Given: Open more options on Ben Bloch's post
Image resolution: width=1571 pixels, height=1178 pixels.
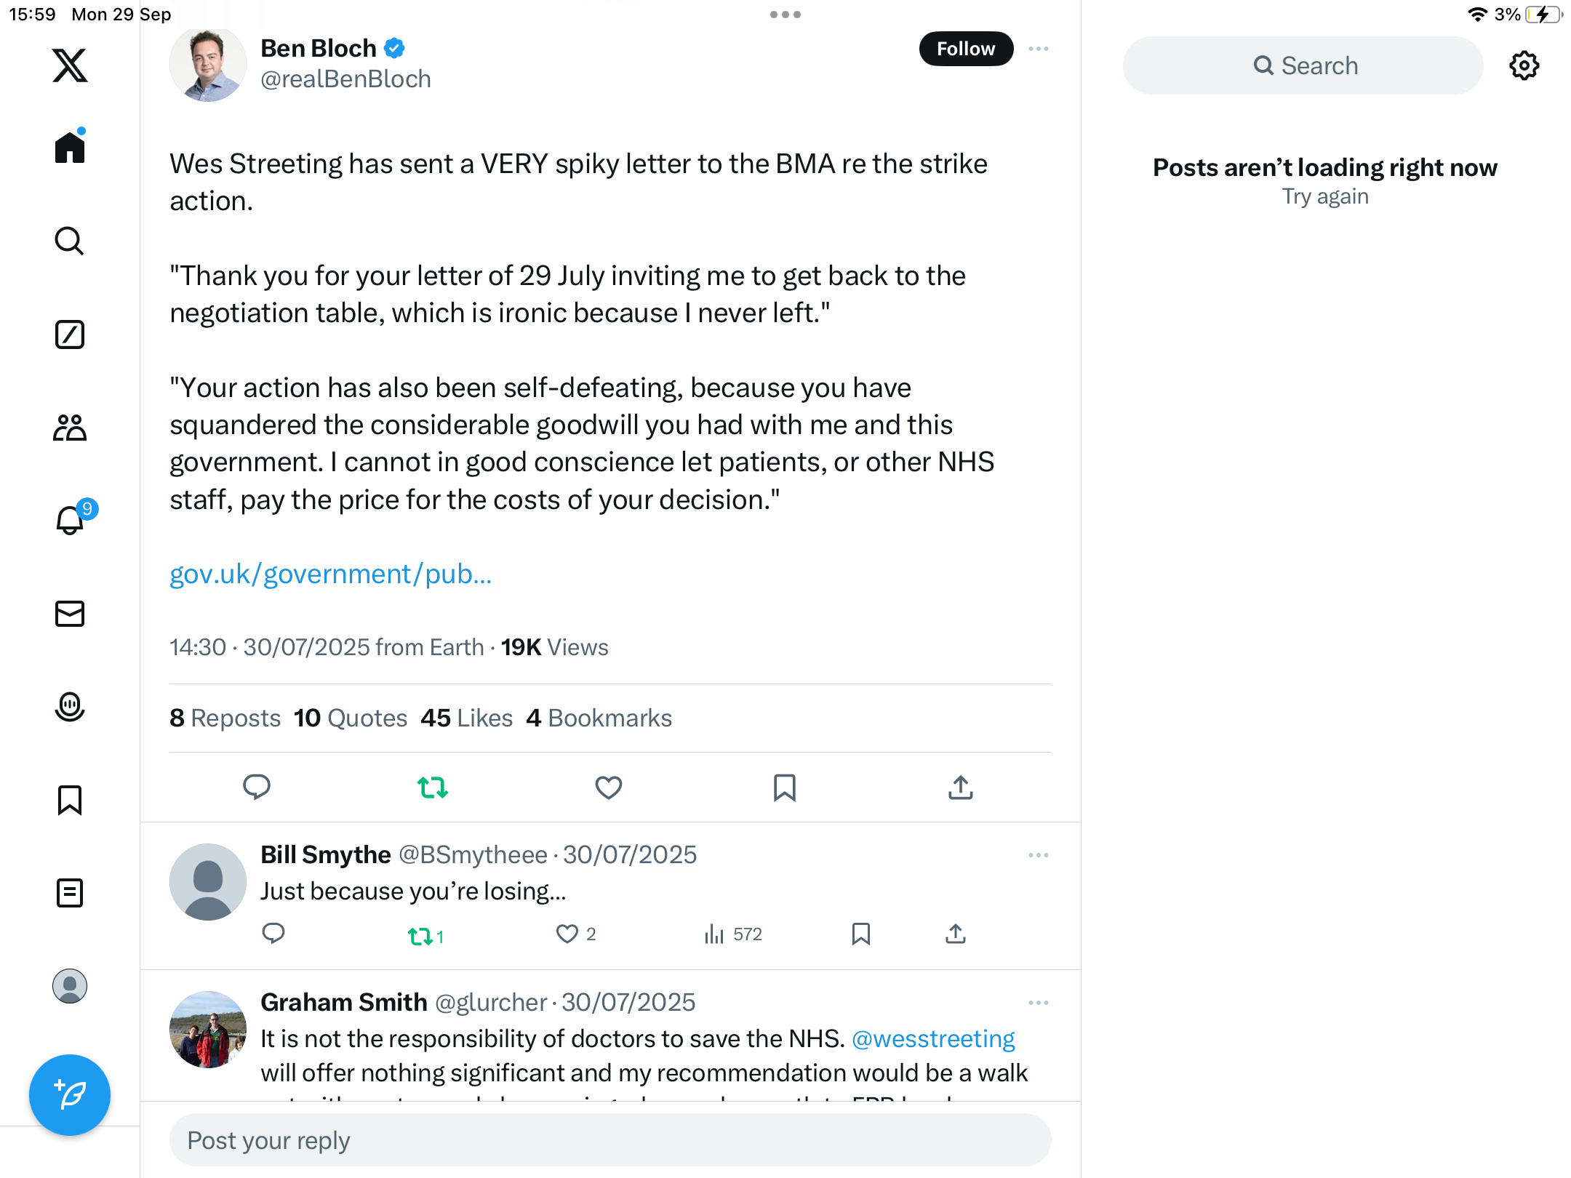Looking at the screenshot, I should (1039, 49).
